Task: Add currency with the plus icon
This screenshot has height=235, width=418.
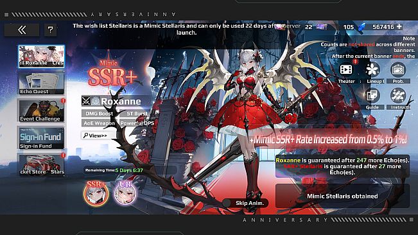Action: coord(399,26)
